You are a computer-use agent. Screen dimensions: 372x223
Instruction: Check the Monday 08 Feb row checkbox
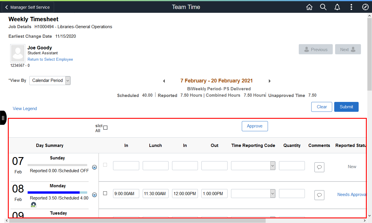pos(105,193)
